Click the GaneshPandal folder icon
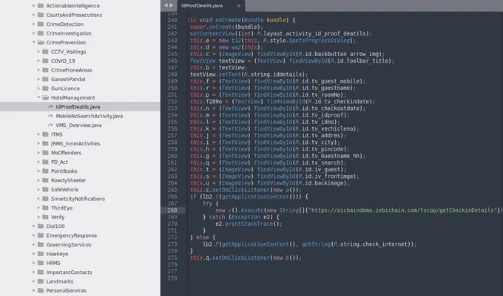503x296 pixels. (46, 79)
